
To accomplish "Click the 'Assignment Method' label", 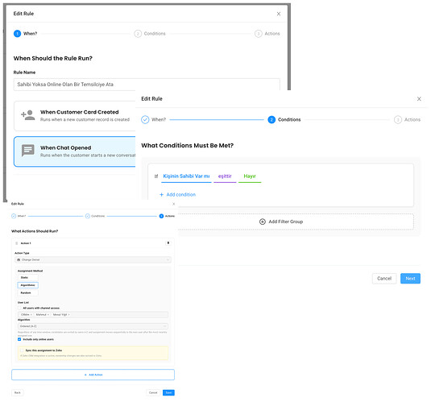I will coord(31,271).
